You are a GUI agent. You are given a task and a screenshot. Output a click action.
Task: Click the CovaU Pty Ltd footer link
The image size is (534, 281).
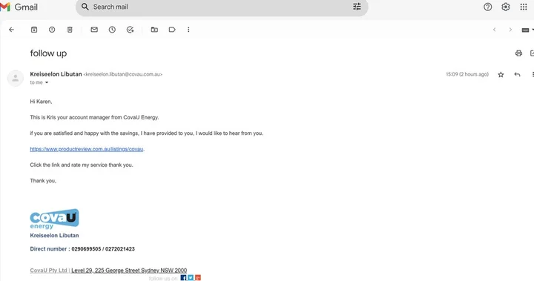pyautogui.click(x=48, y=271)
